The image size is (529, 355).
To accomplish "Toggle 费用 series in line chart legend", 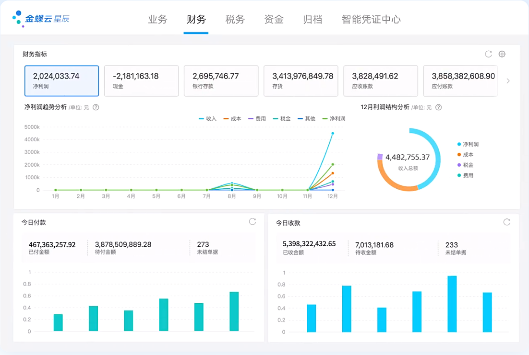I will pyautogui.click(x=257, y=118).
